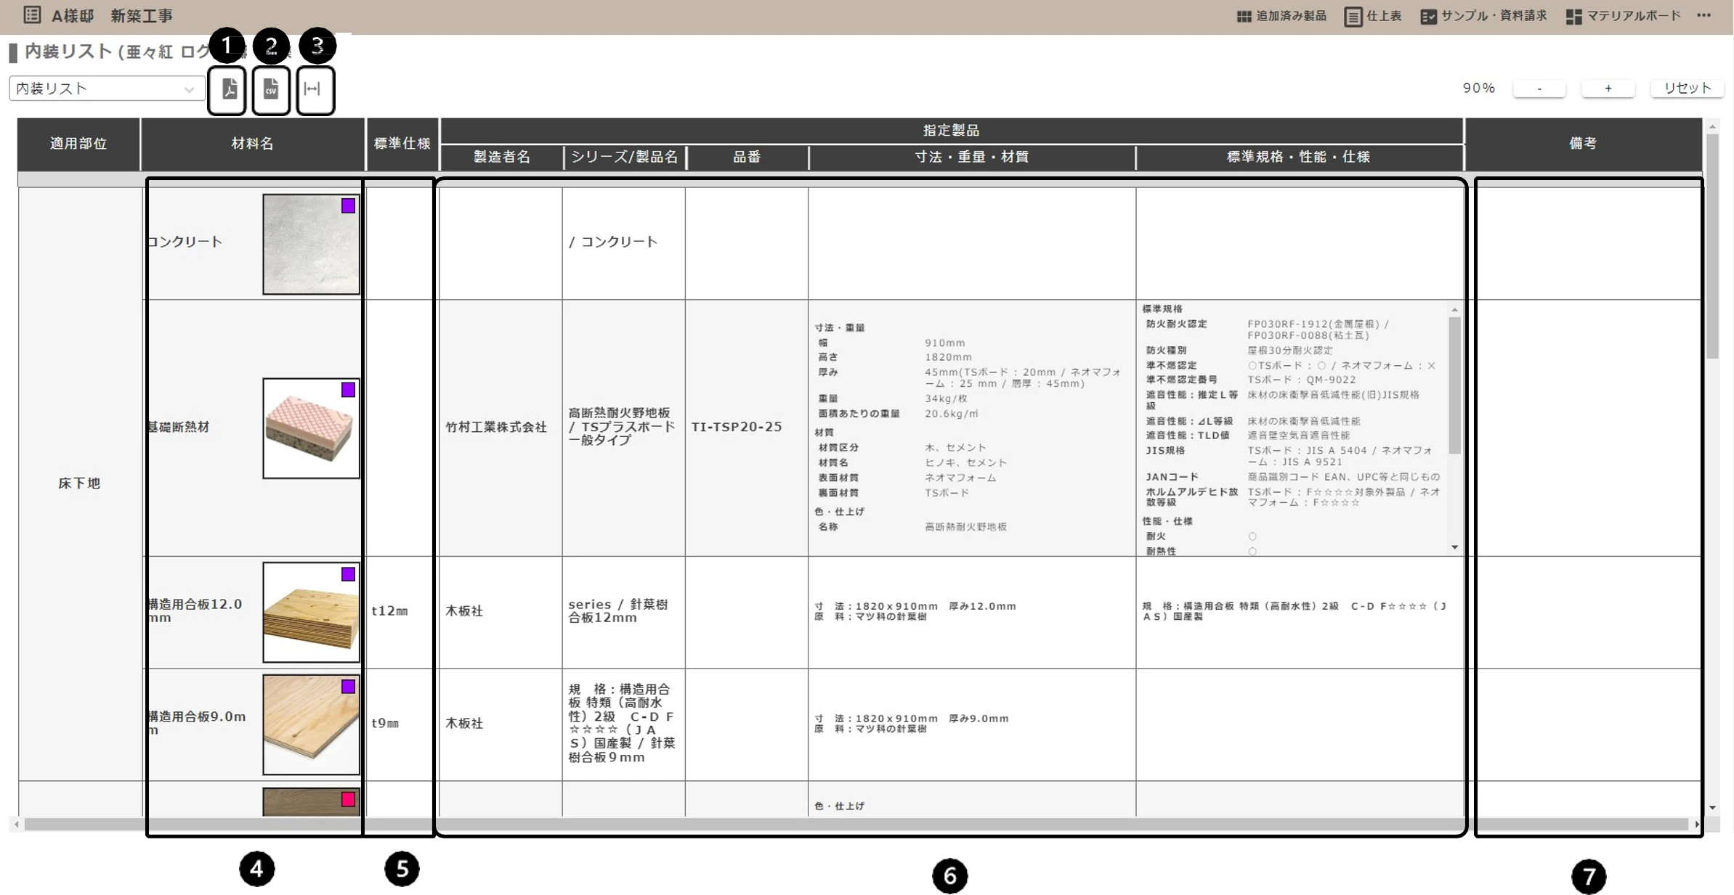
Task: Click the table vertical scrollbar down arrow
Action: coord(1713,808)
